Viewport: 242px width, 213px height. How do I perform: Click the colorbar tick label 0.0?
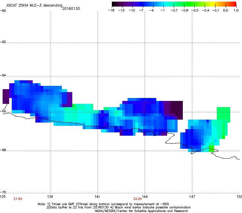tap(226, 10)
